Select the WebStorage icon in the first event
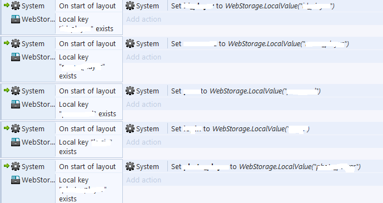 pos(16,19)
